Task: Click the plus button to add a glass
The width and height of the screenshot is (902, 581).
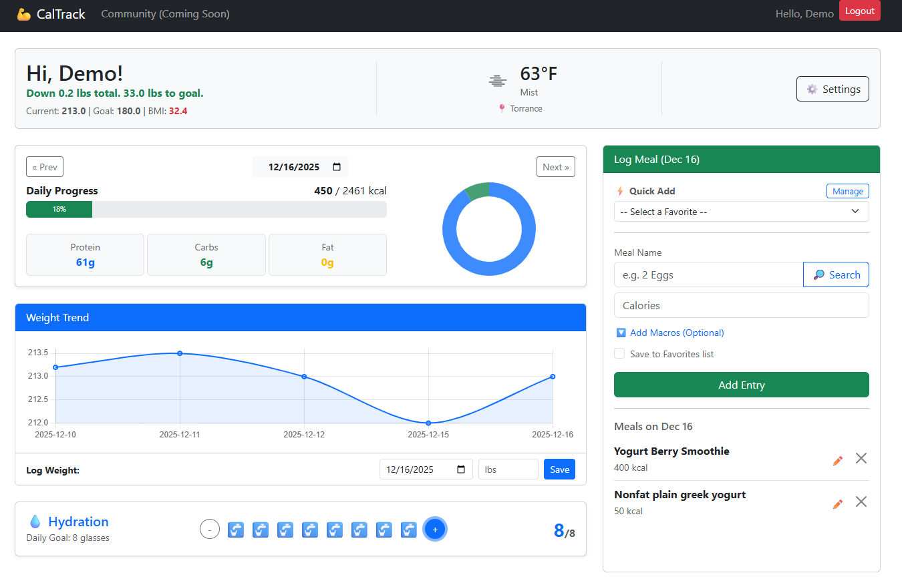Action: click(x=435, y=529)
